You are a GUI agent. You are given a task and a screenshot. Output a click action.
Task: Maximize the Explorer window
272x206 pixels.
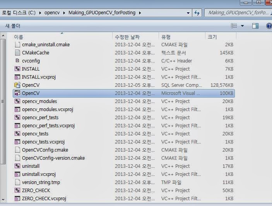pyautogui.click(x=258, y=2)
